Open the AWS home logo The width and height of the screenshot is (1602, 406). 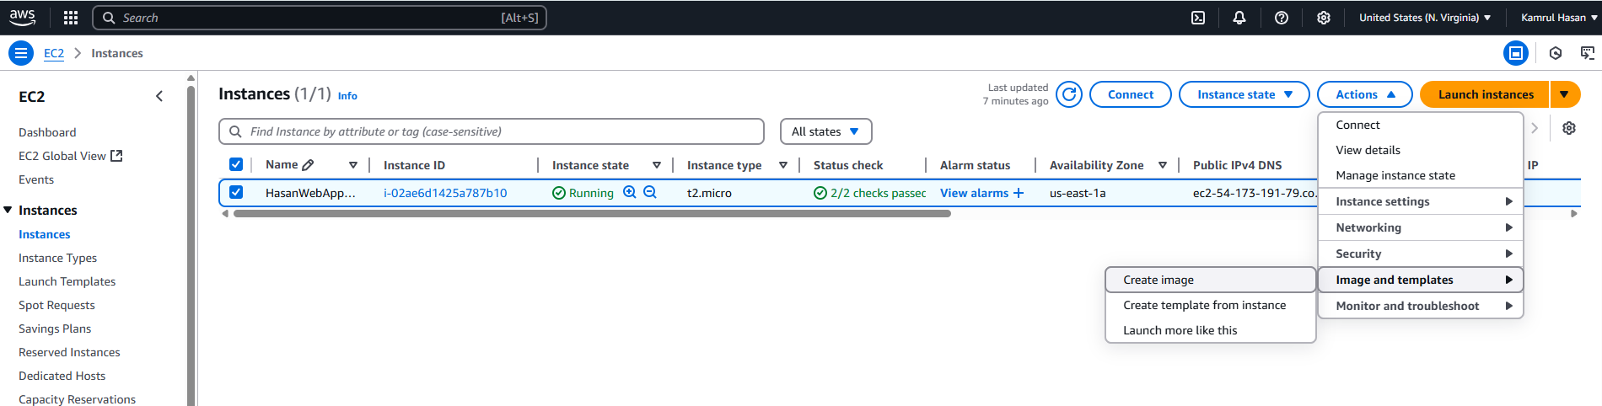coord(23,17)
